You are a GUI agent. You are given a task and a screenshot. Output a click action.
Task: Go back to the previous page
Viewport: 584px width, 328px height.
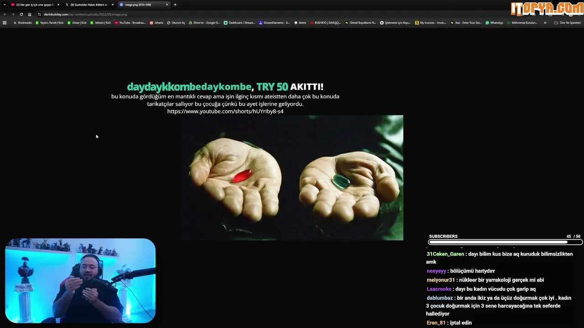pyautogui.click(x=5, y=14)
